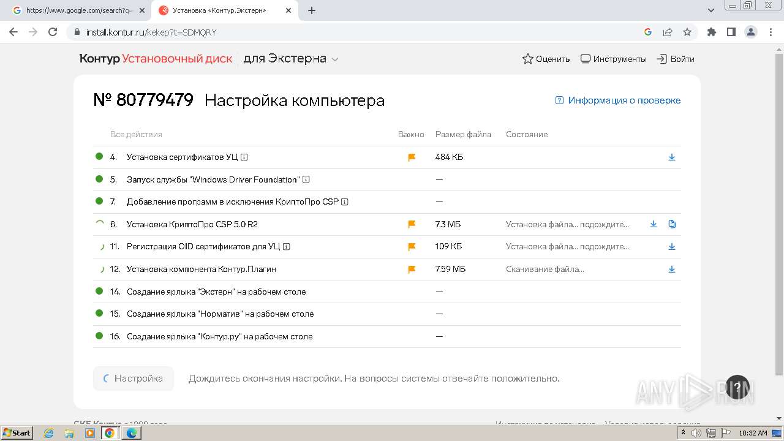Click Оценить to rate the service
784x441 pixels.
[546, 59]
